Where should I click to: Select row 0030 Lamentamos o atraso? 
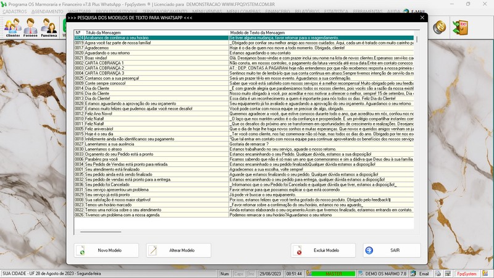point(244,149)
